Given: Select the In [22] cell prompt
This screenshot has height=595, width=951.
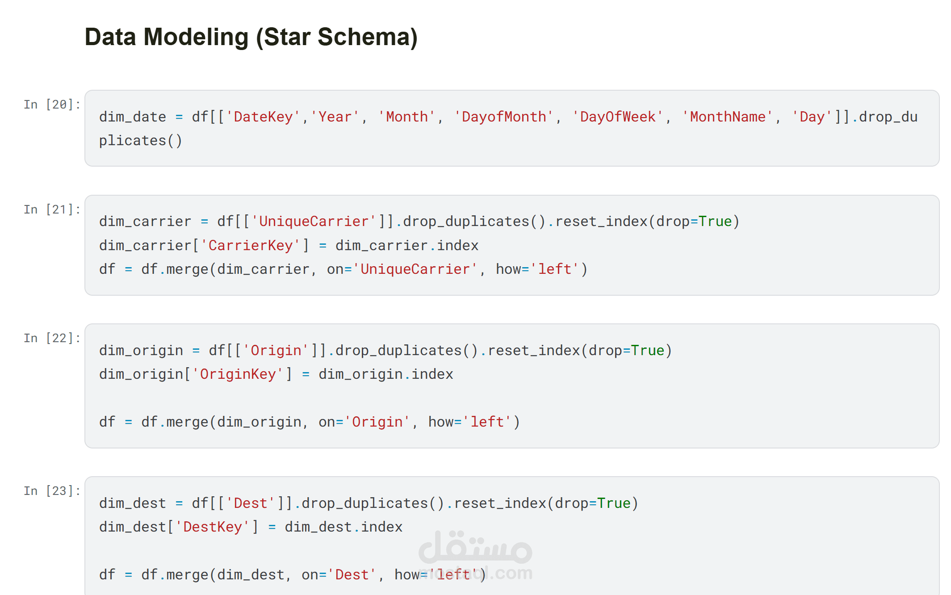Looking at the screenshot, I should [52, 338].
